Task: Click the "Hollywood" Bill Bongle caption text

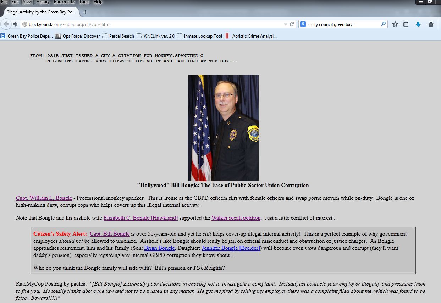Action: (x=223, y=185)
